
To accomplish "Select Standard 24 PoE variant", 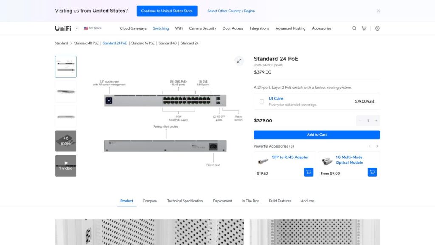I will (x=115, y=43).
